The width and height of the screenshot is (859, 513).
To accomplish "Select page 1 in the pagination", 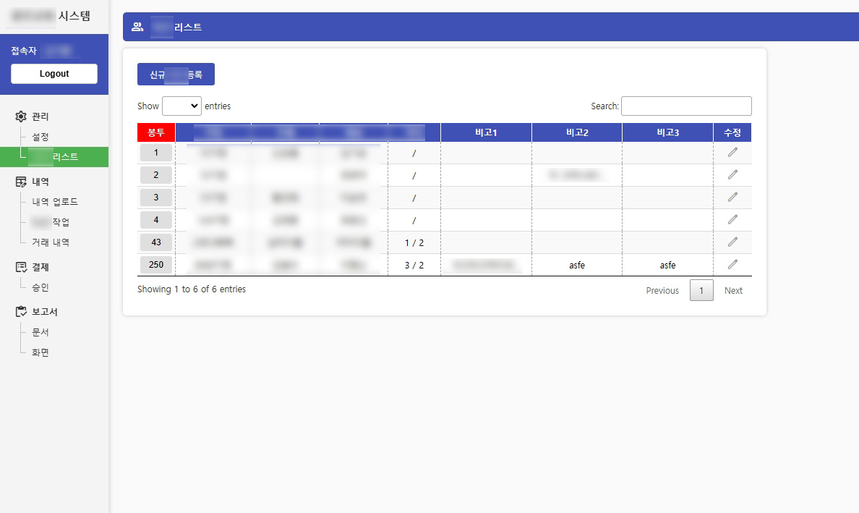I will (701, 290).
